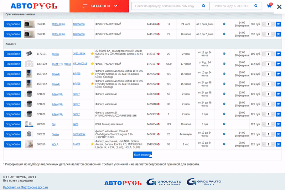
Task: Click the Nac filter product thumbnail
Action: pos(29,124)
